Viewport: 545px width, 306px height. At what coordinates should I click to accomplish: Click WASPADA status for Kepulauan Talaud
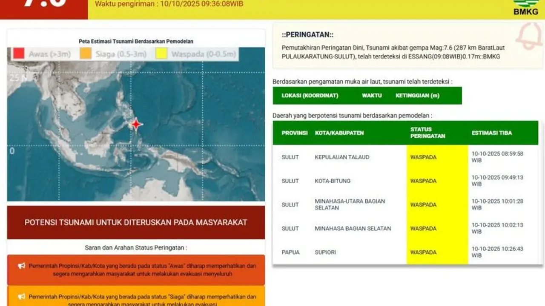tap(423, 157)
